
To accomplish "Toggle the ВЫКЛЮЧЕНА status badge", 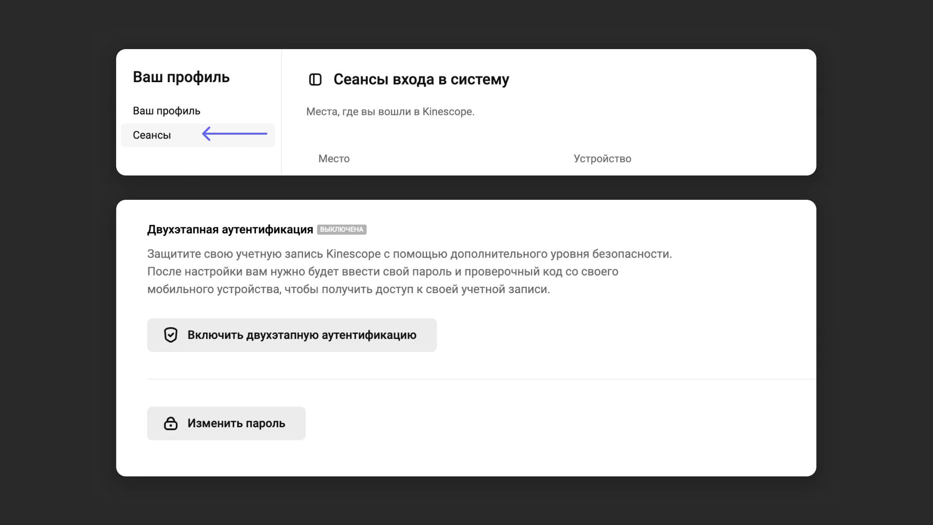I will pos(342,229).
